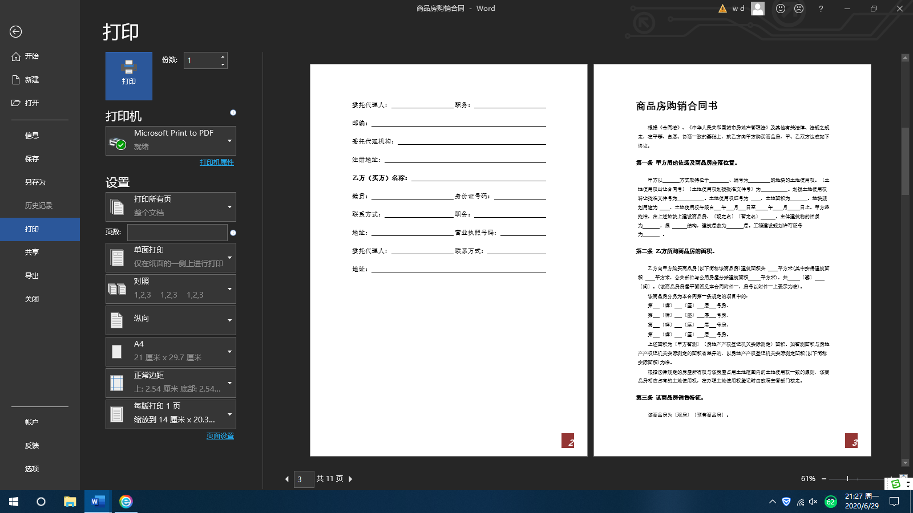This screenshot has width=913, height=513.
Task: Go to previous preview page arrow
Action: [287, 479]
